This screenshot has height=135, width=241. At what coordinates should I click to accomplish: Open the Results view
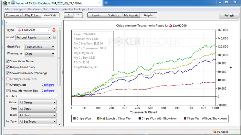(x=96, y=15)
